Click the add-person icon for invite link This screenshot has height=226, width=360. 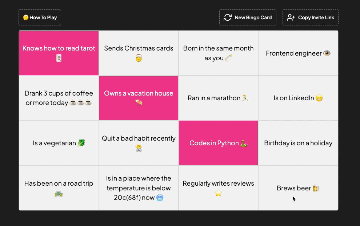[x=291, y=17]
